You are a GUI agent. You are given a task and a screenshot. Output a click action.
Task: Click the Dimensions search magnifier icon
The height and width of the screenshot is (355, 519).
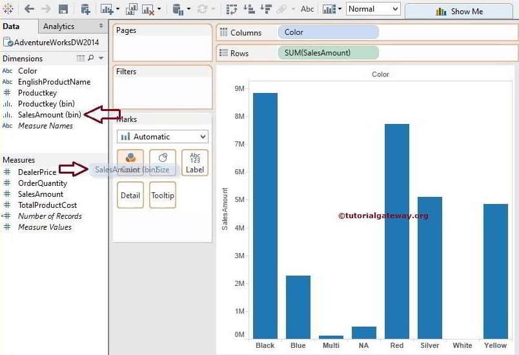click(90, 58)
